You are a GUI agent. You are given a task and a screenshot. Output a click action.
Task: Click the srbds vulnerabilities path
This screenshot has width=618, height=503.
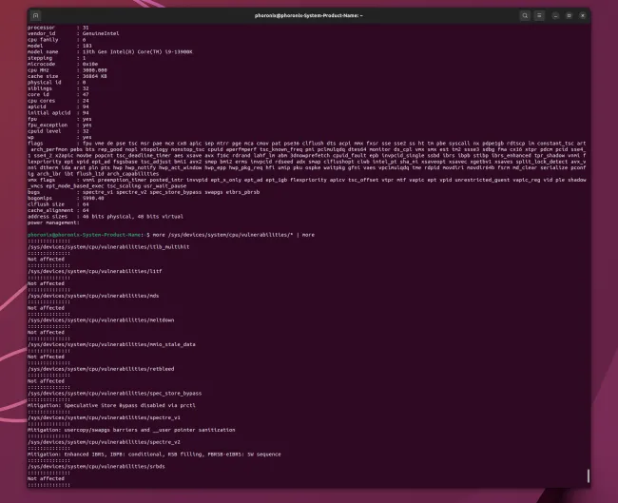click(96, 466)
